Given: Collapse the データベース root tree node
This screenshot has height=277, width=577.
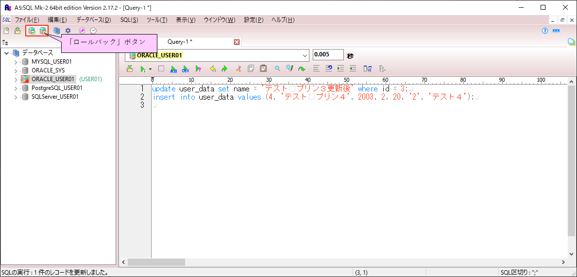Looking at the screenshot, I should [x=7, y=53].
